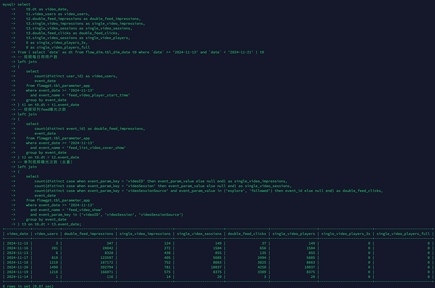Click the value '166071' in the results
Image resolution: width=435 pixels, height=288 pixels.
107,272
